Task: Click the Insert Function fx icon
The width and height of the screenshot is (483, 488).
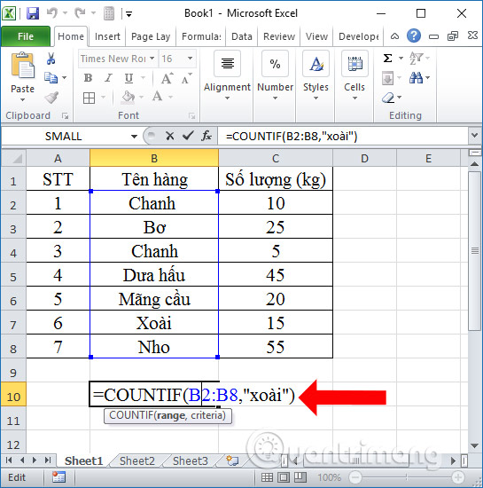Action: coord(206,136)
